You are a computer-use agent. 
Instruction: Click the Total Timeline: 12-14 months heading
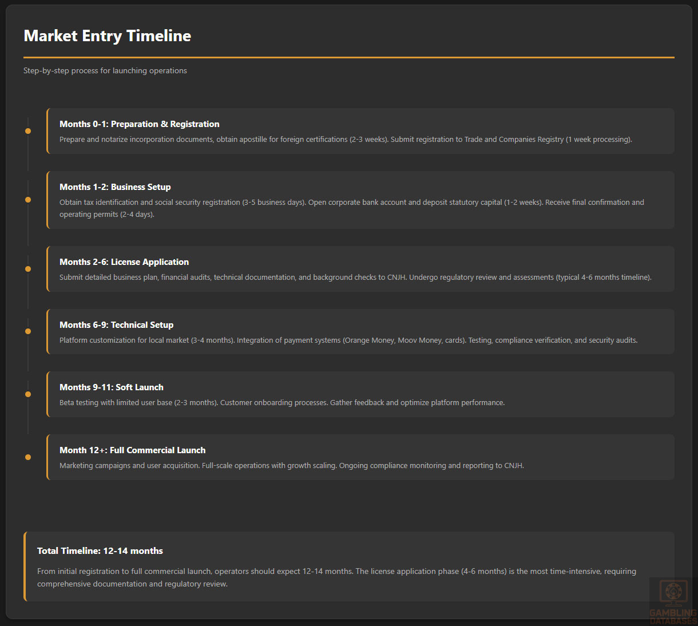(x=100, y=551)
